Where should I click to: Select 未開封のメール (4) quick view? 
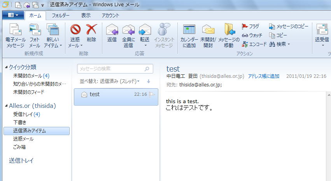[31, 76]
